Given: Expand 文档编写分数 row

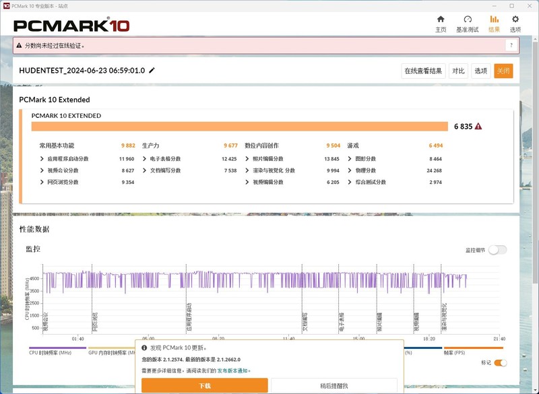Looking at the screenshot, I should tap(144, 170).
